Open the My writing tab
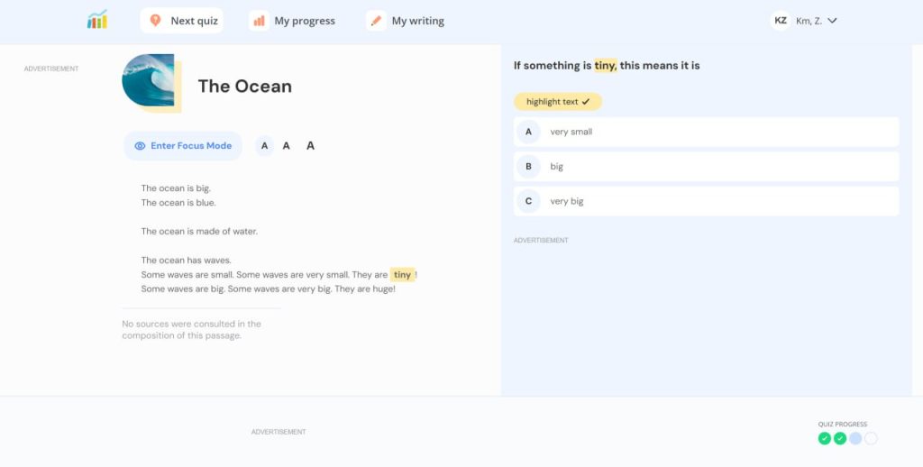 (406, 21)
